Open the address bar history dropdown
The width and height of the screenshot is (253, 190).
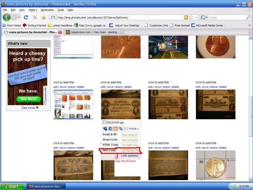(x=196, y=17)
